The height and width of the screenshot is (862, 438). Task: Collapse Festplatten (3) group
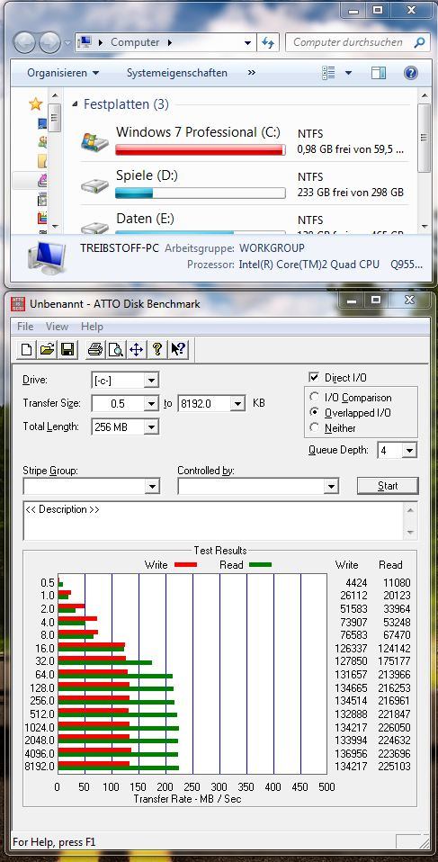[76, 104]
